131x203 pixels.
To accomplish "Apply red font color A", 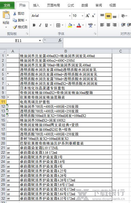I will [79, 25].
